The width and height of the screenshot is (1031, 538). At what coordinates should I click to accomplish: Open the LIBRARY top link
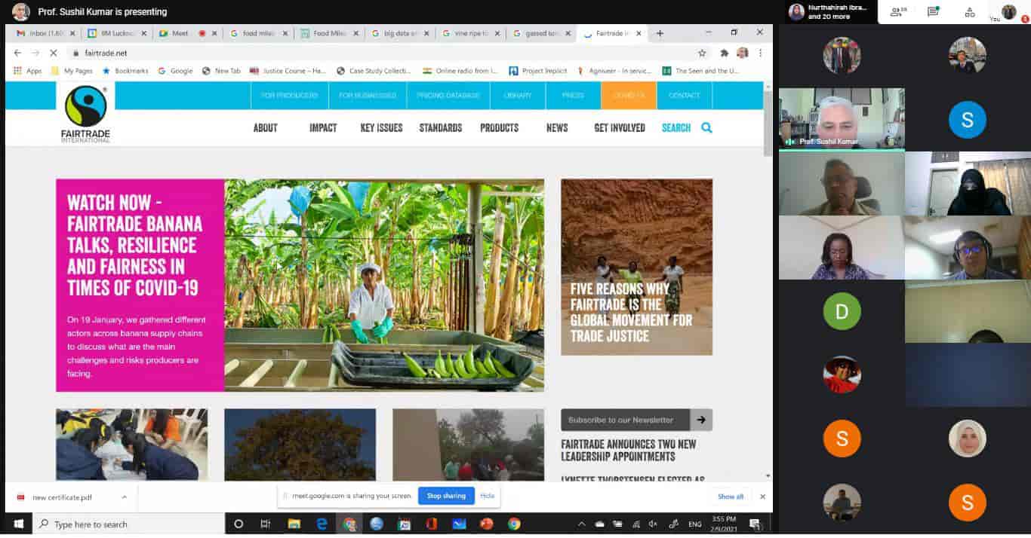(x=518, y=96)
